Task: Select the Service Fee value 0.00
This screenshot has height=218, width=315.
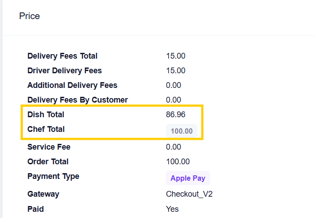Action: click(x=173, y=147)
